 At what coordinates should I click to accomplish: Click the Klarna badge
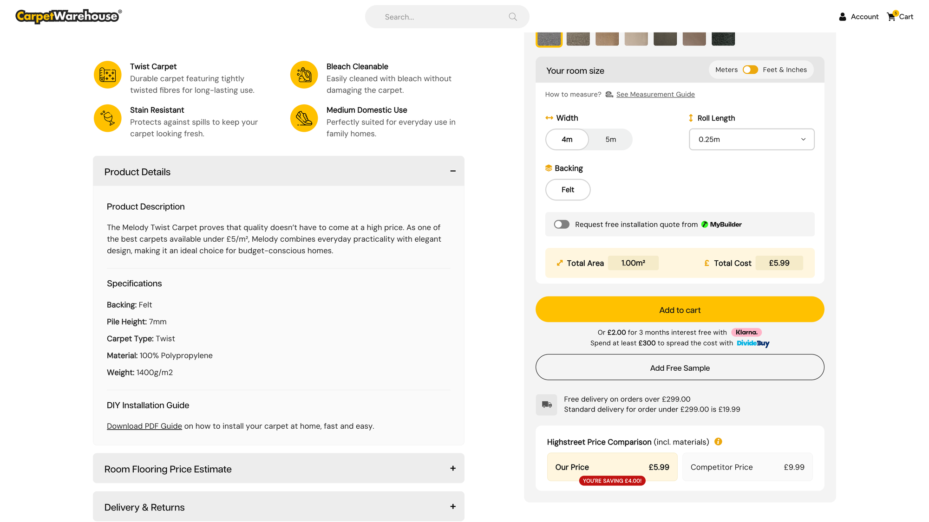click(746, 332)
